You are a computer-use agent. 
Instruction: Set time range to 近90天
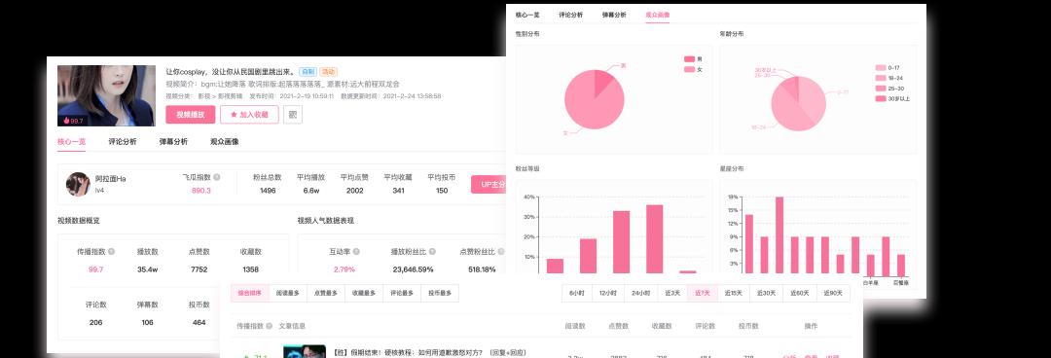834,293
